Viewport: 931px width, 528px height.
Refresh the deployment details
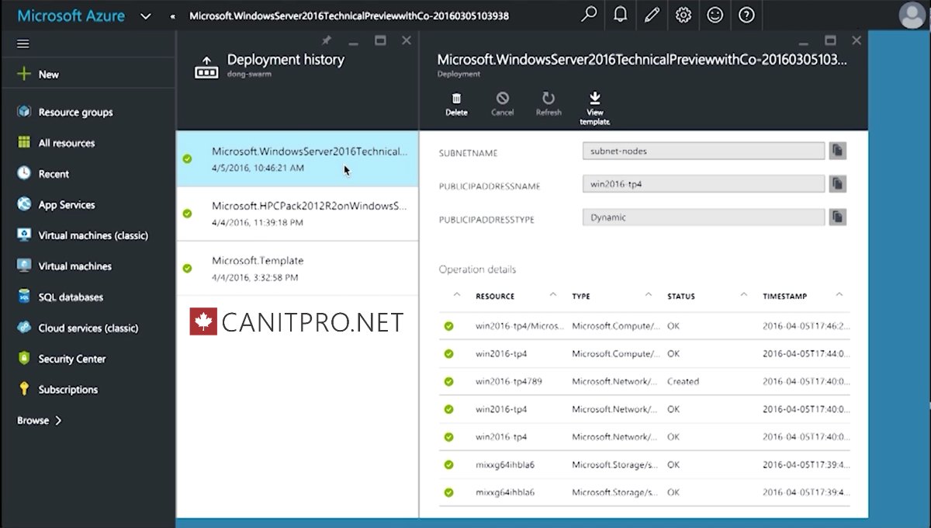coord(549,103)
